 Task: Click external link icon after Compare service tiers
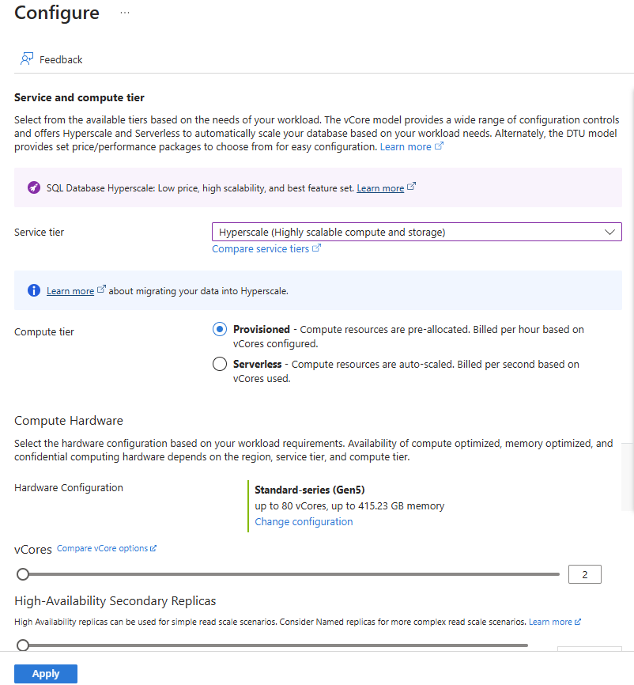coord(318,248)
